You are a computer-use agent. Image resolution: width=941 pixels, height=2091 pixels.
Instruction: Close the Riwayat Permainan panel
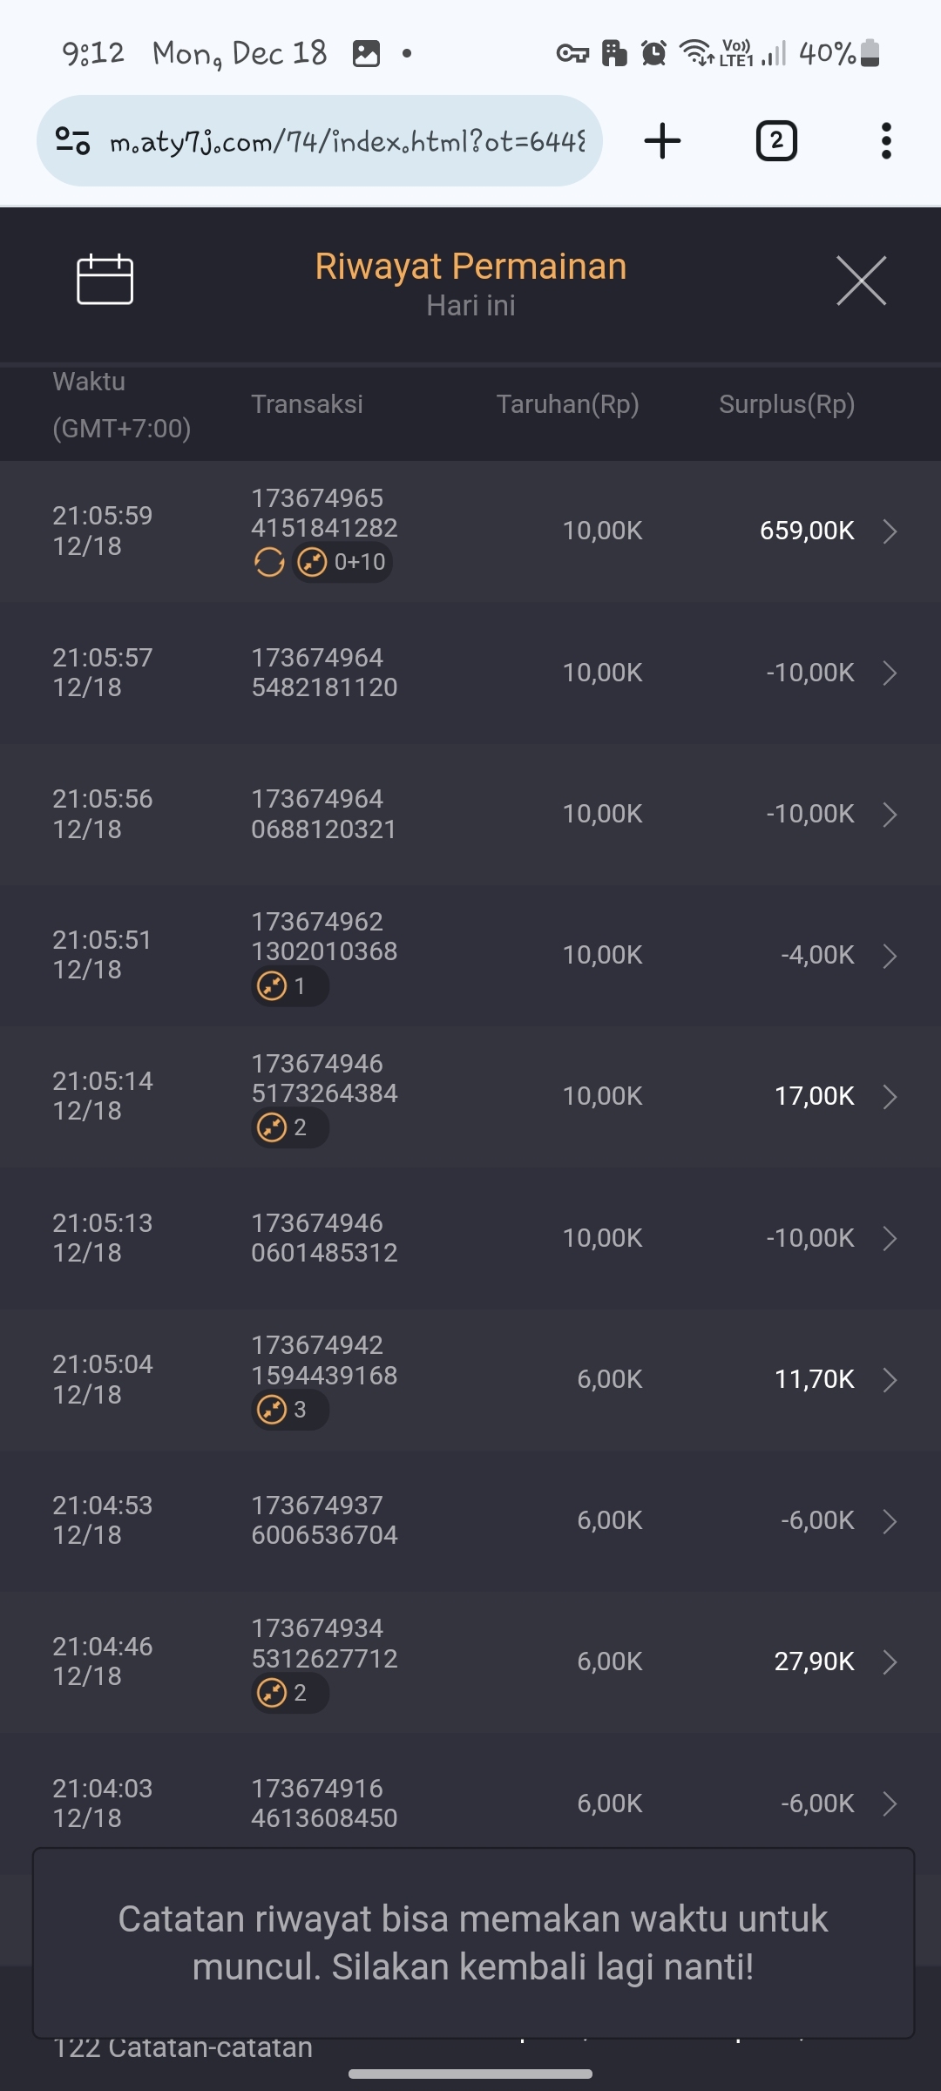point(861,281)
